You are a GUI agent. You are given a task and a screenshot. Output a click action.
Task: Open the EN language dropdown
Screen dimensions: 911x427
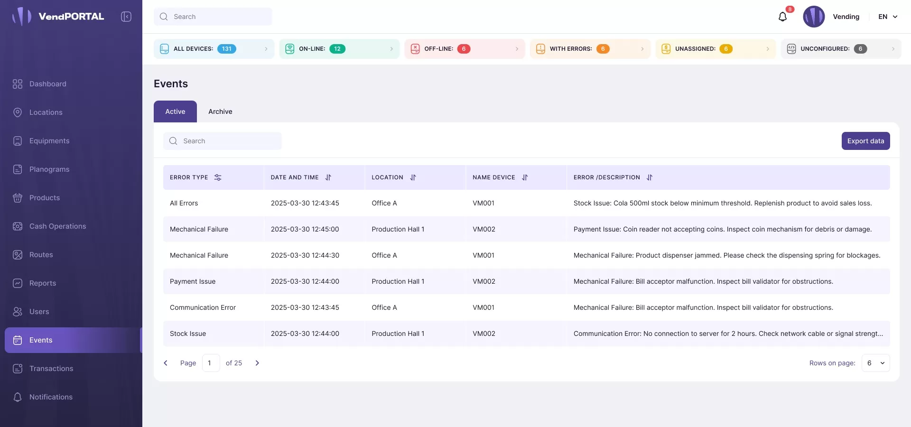(888, 17)
